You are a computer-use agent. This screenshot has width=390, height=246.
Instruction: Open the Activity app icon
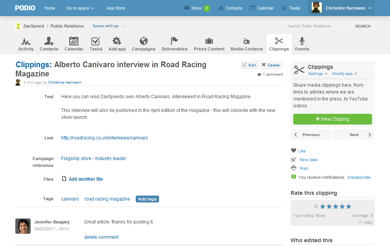26,41
